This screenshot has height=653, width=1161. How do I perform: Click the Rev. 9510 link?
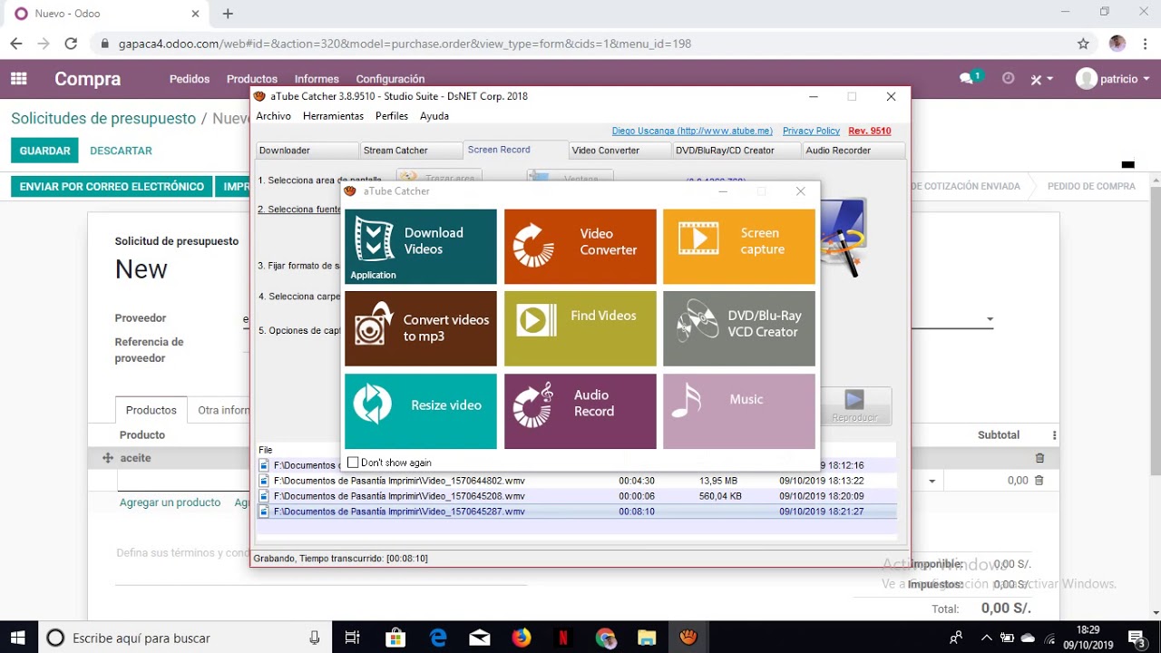(x=870, y=132)
